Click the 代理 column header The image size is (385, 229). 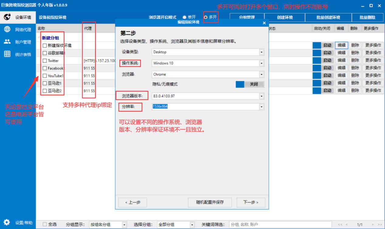click(x=88, y=29)
